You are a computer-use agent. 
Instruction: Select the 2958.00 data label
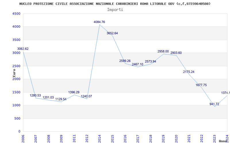[163, 52]
